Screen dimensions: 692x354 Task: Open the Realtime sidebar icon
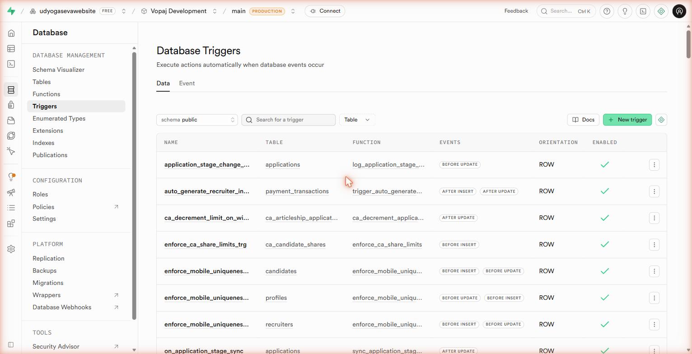pos(11,151)
